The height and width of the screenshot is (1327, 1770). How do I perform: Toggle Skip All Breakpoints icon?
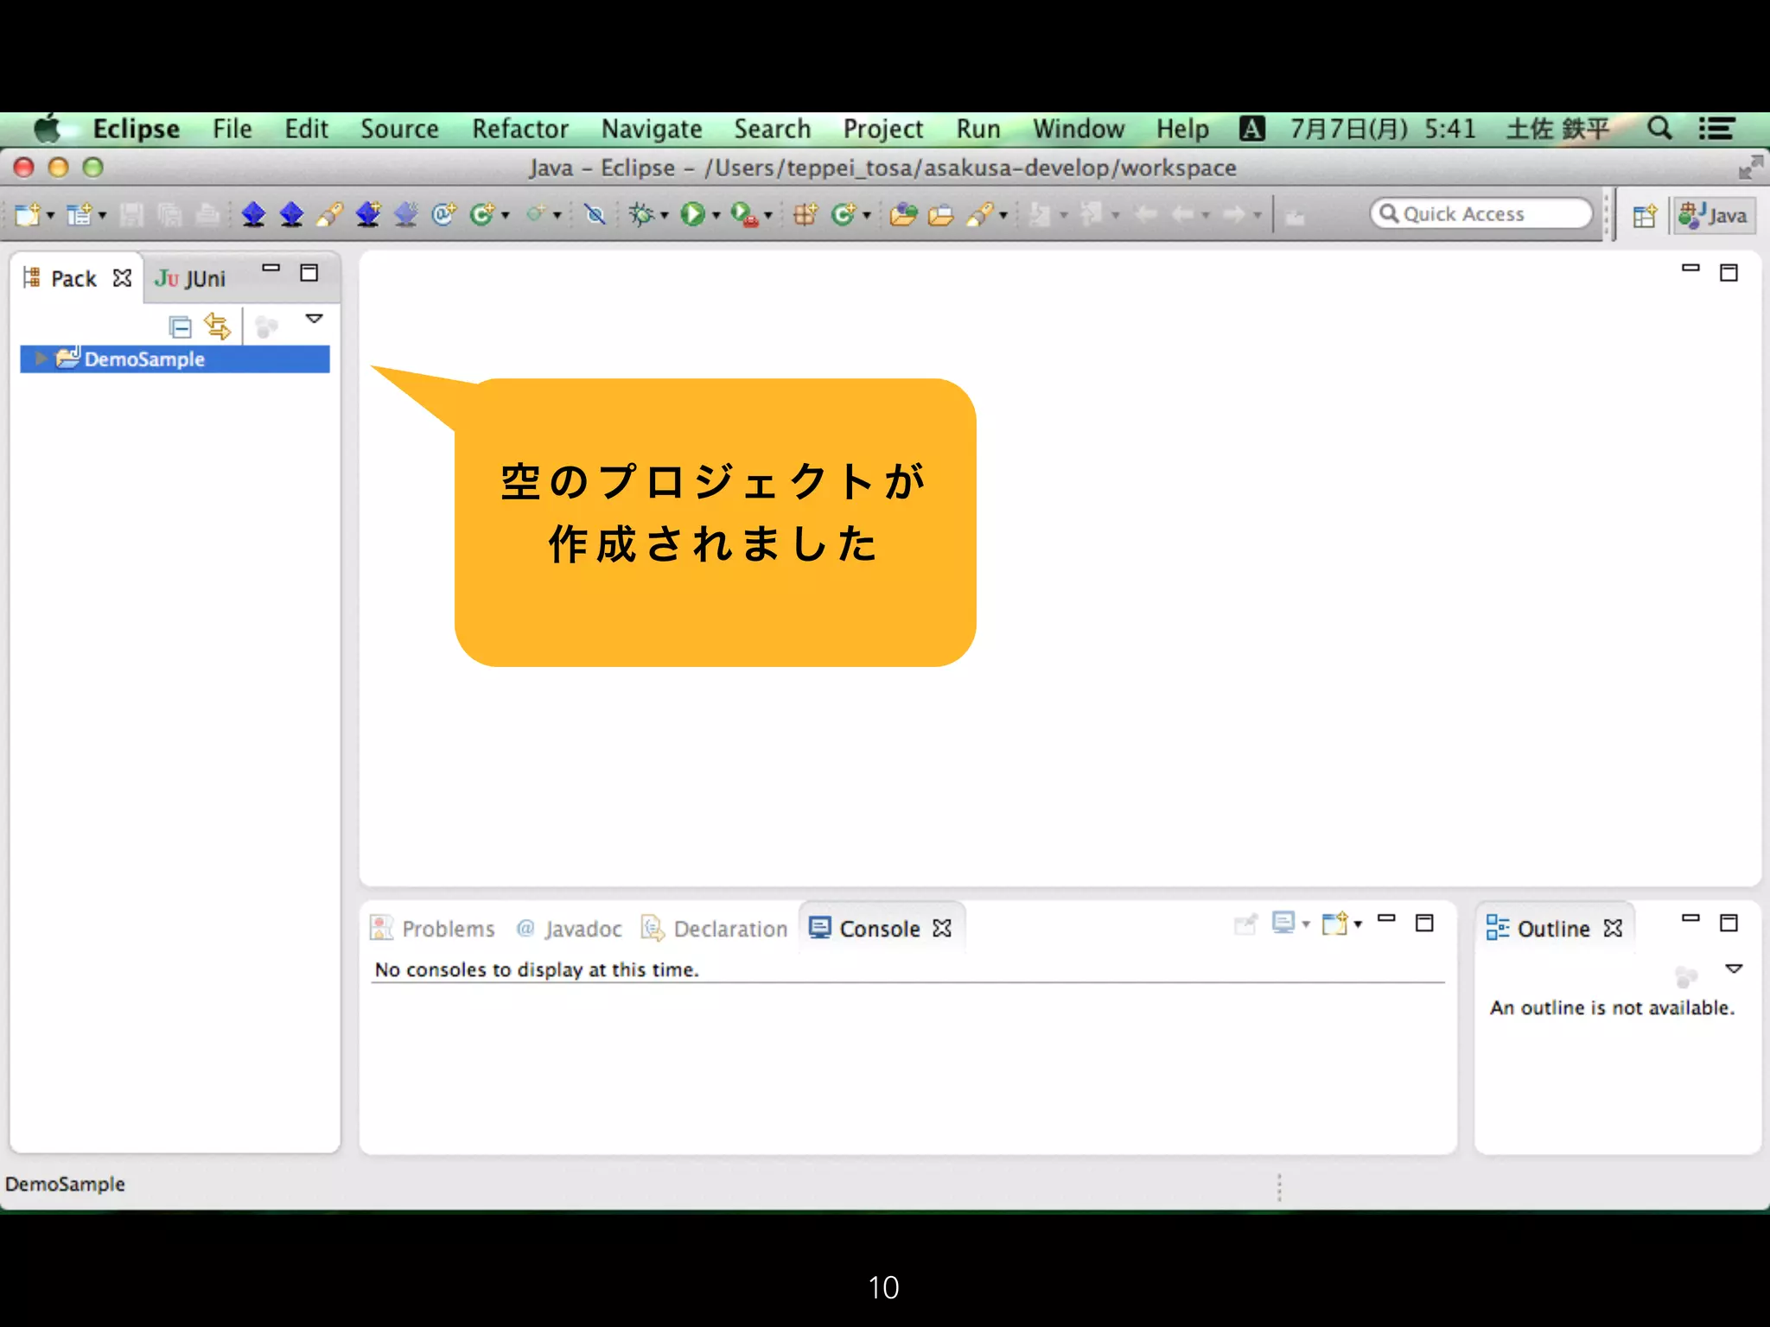595,214
